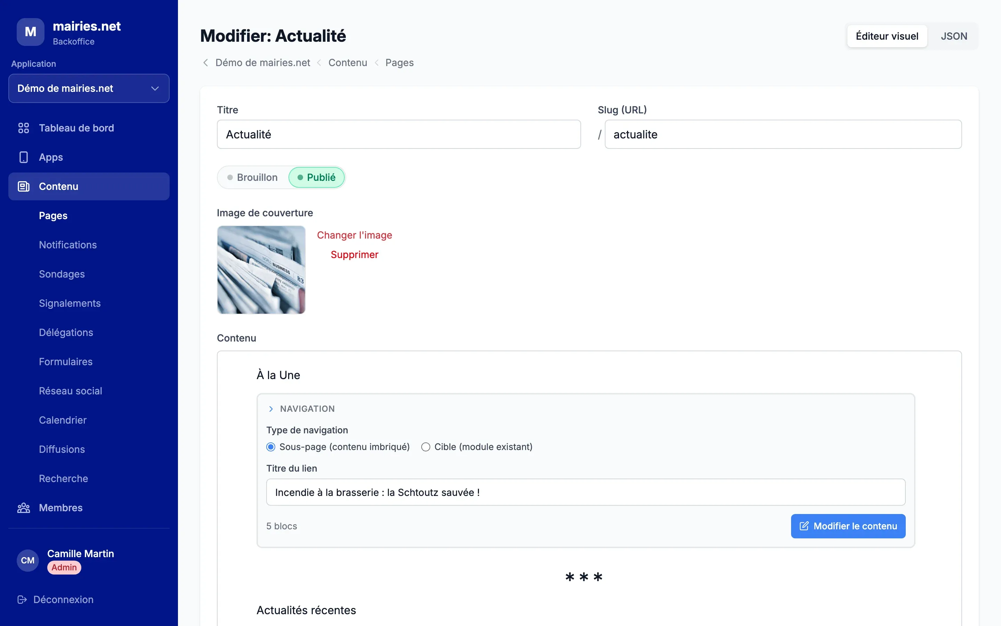This screenshot has height=626, width=1001.
Task: Open Délégations submenu
Action: click(x=66, y=332)
